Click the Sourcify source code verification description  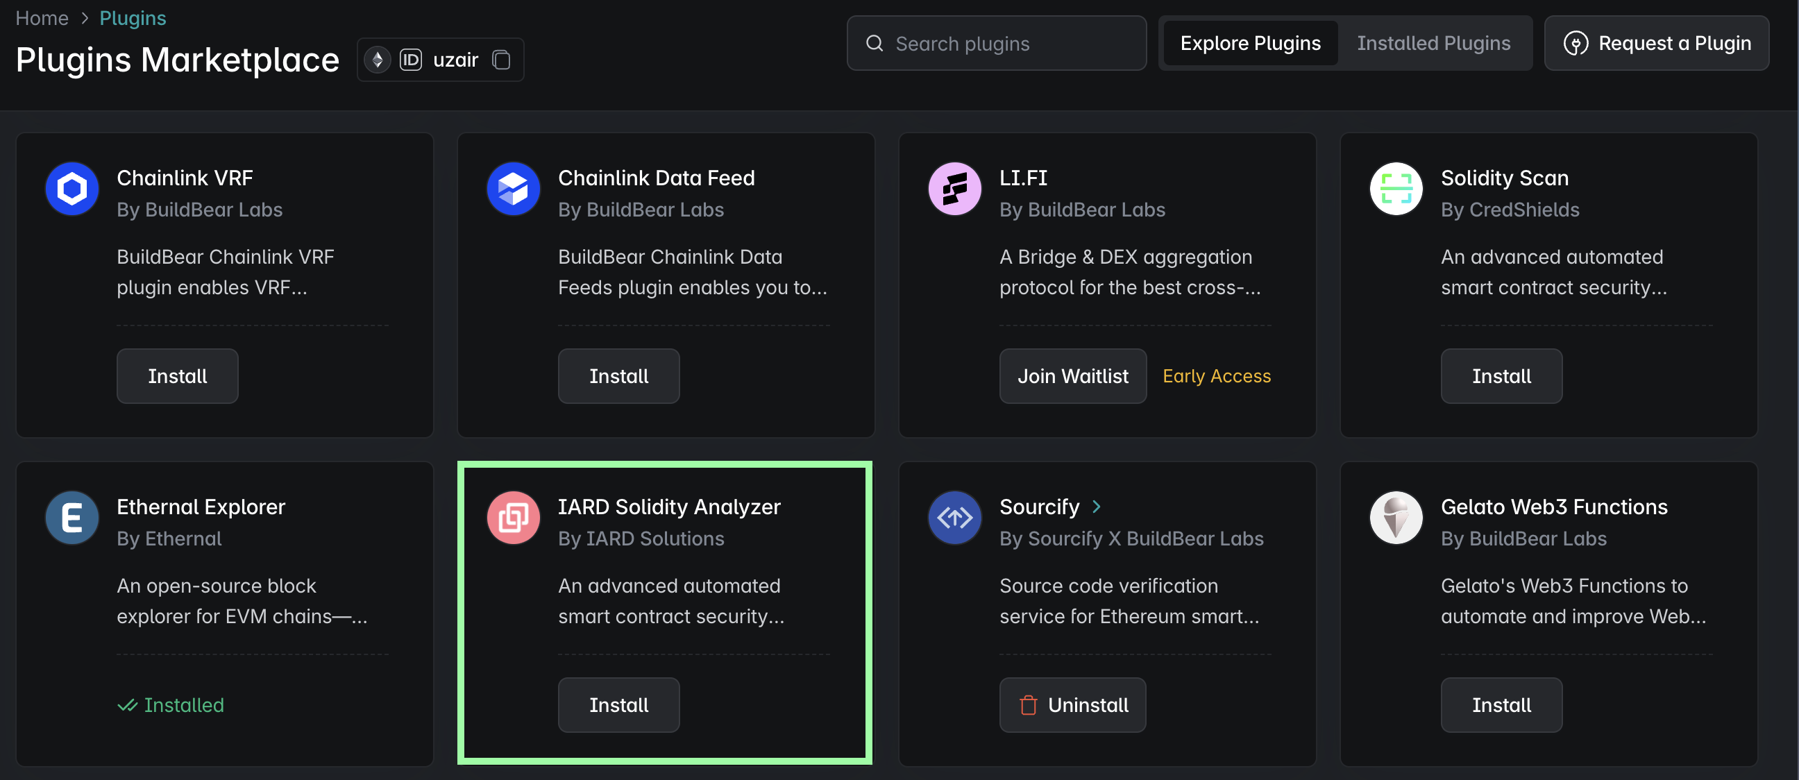point(1129,601)
